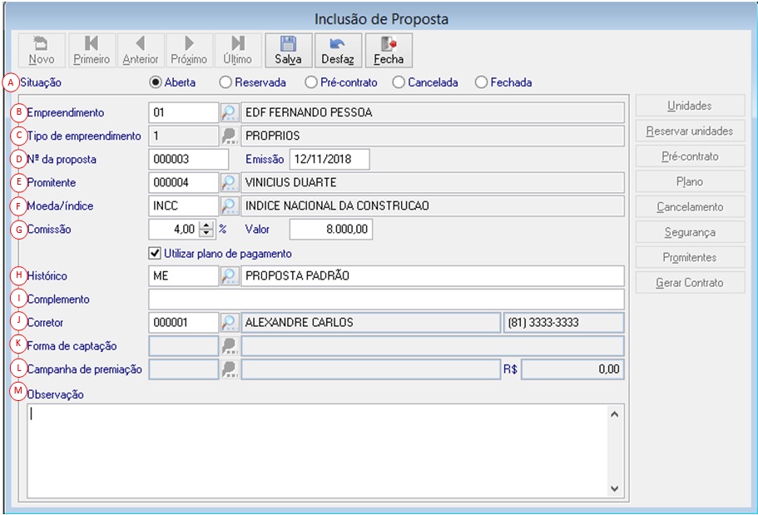Go to Próximo record
The height and width of the screenshot is (515, 758).
click(x=189, y=50)
